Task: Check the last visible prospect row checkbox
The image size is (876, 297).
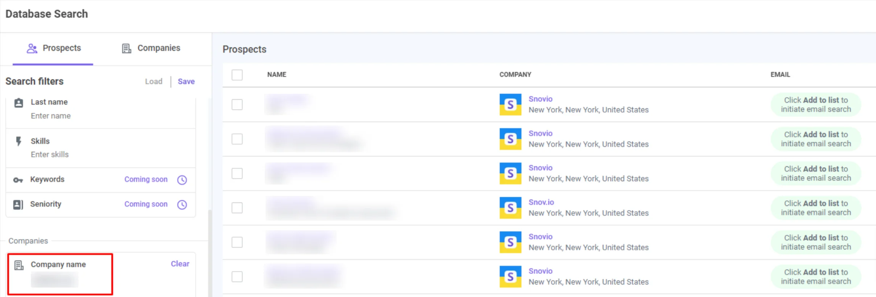Action: pos(237,276)
